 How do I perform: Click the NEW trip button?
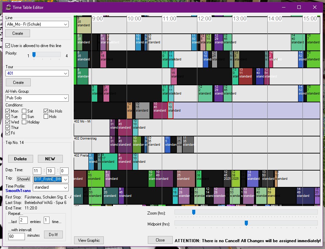50,159
